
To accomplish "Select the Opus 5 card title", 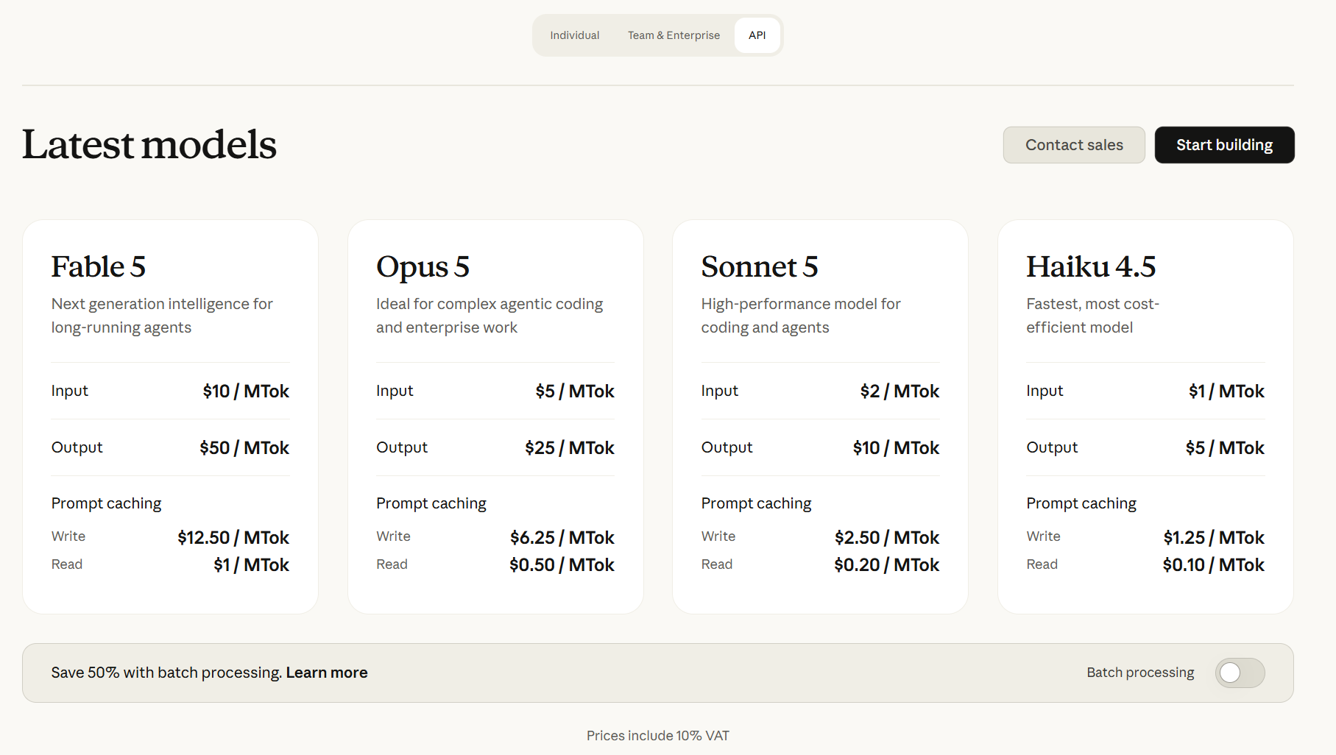I will pos(423,267).
